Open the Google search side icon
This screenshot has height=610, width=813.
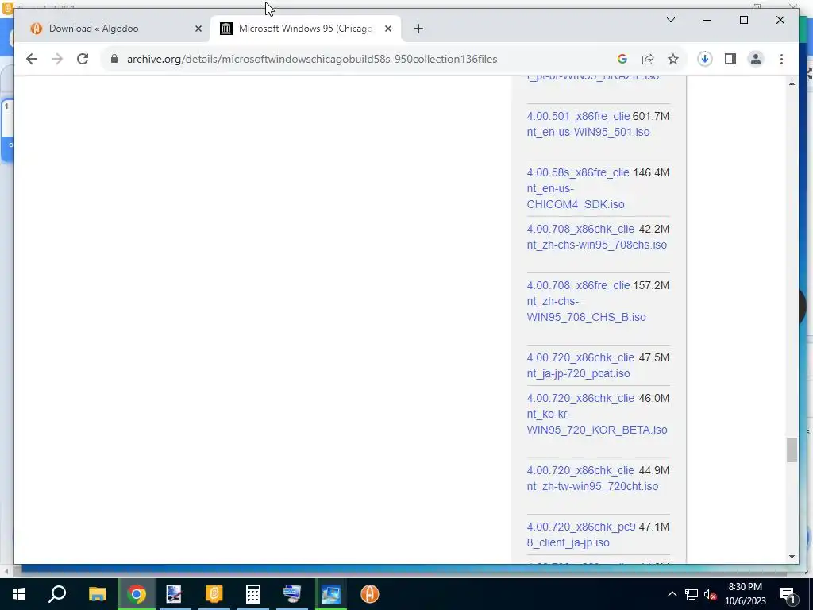(x=622, y=59)
